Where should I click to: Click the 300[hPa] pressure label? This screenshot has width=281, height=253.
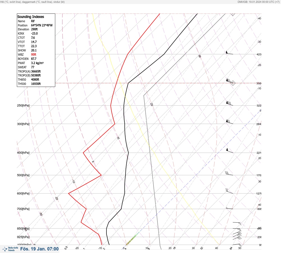pos(23,124)
